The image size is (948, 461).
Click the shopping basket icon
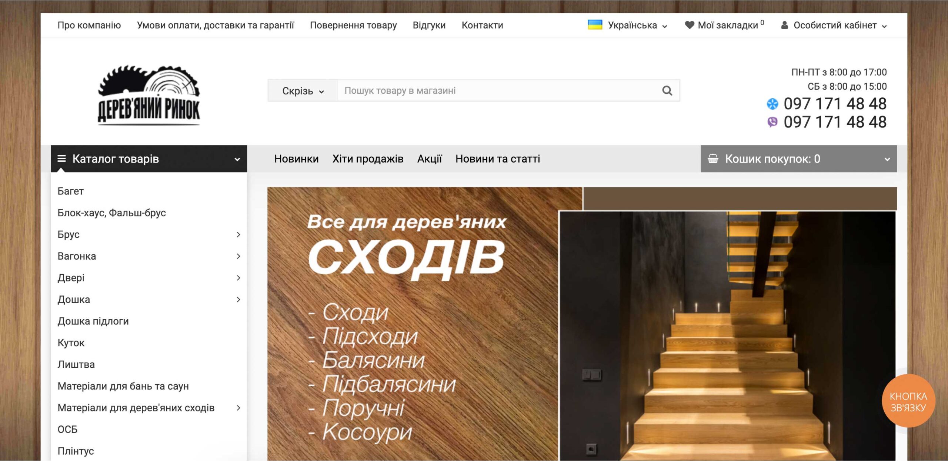(713, 159)
